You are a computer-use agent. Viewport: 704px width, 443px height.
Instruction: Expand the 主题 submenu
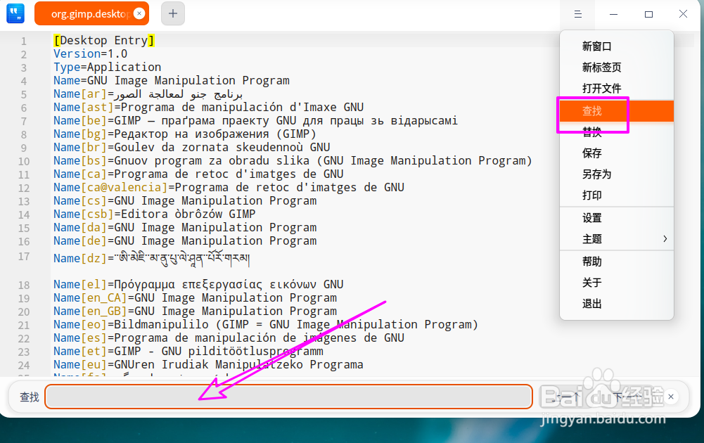(x=617, y=239)
